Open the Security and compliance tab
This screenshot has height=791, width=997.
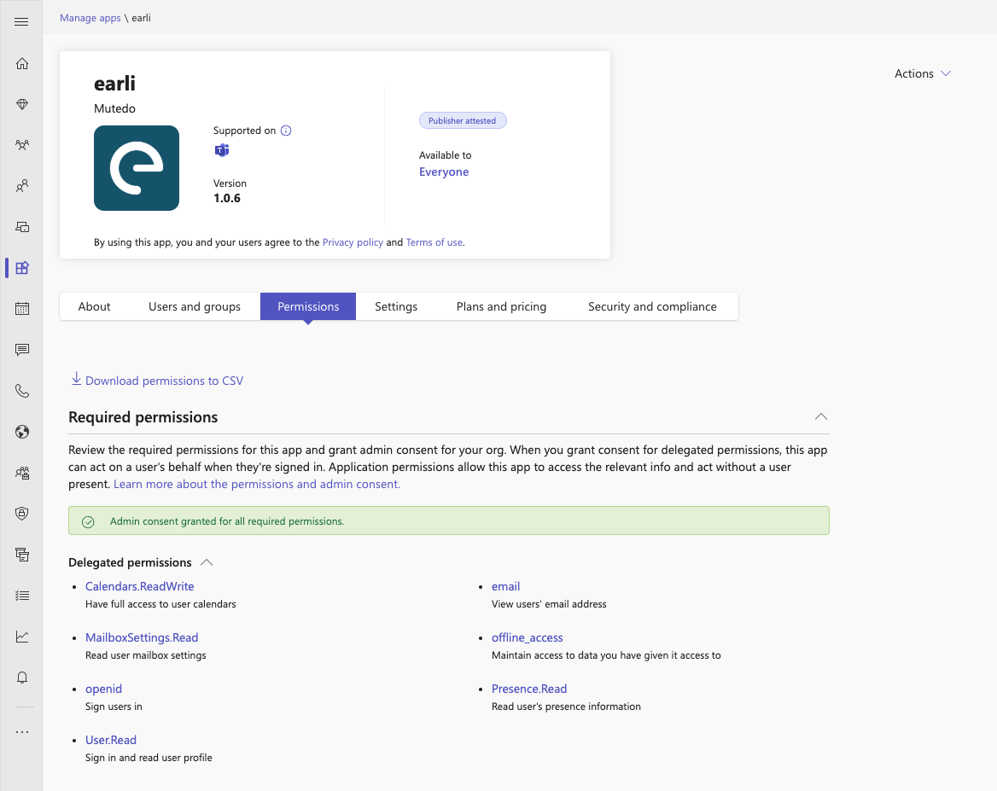652,306
